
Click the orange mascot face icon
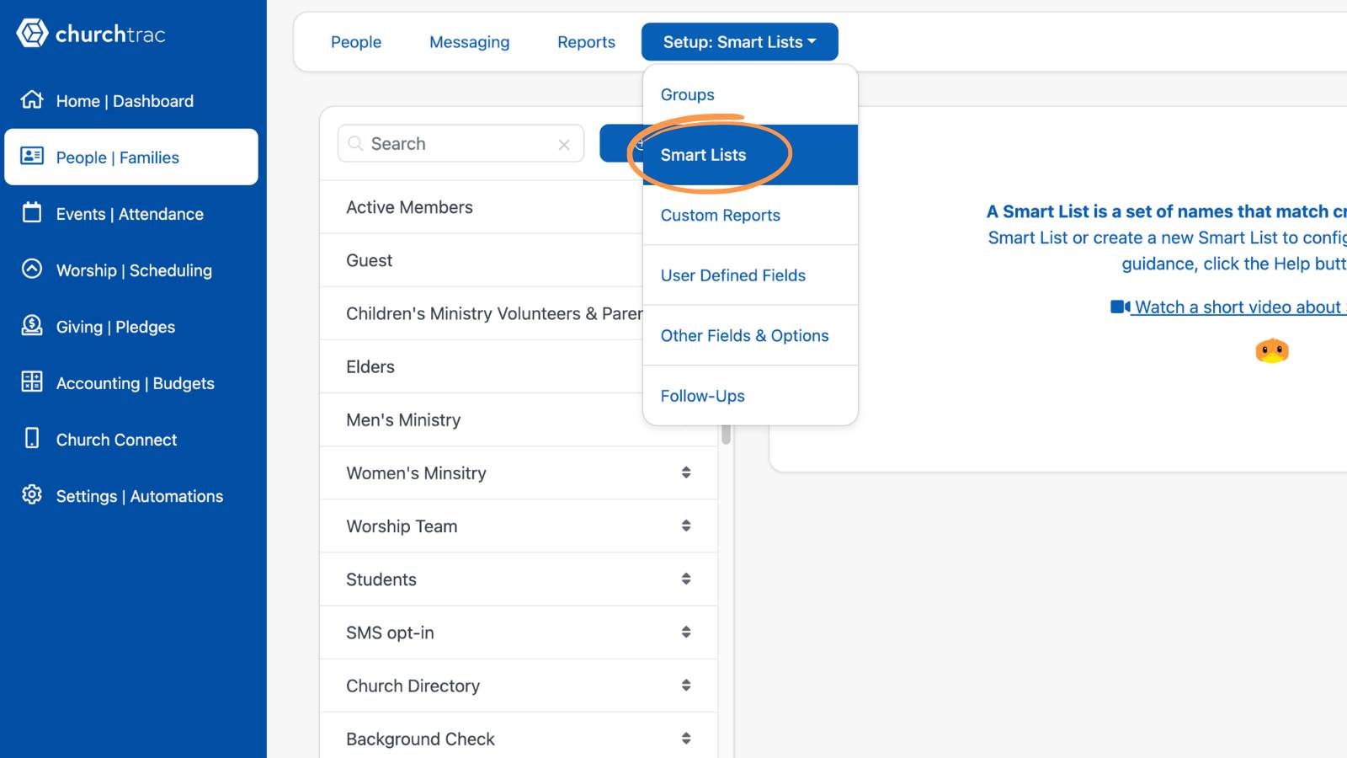(1272, 350)
